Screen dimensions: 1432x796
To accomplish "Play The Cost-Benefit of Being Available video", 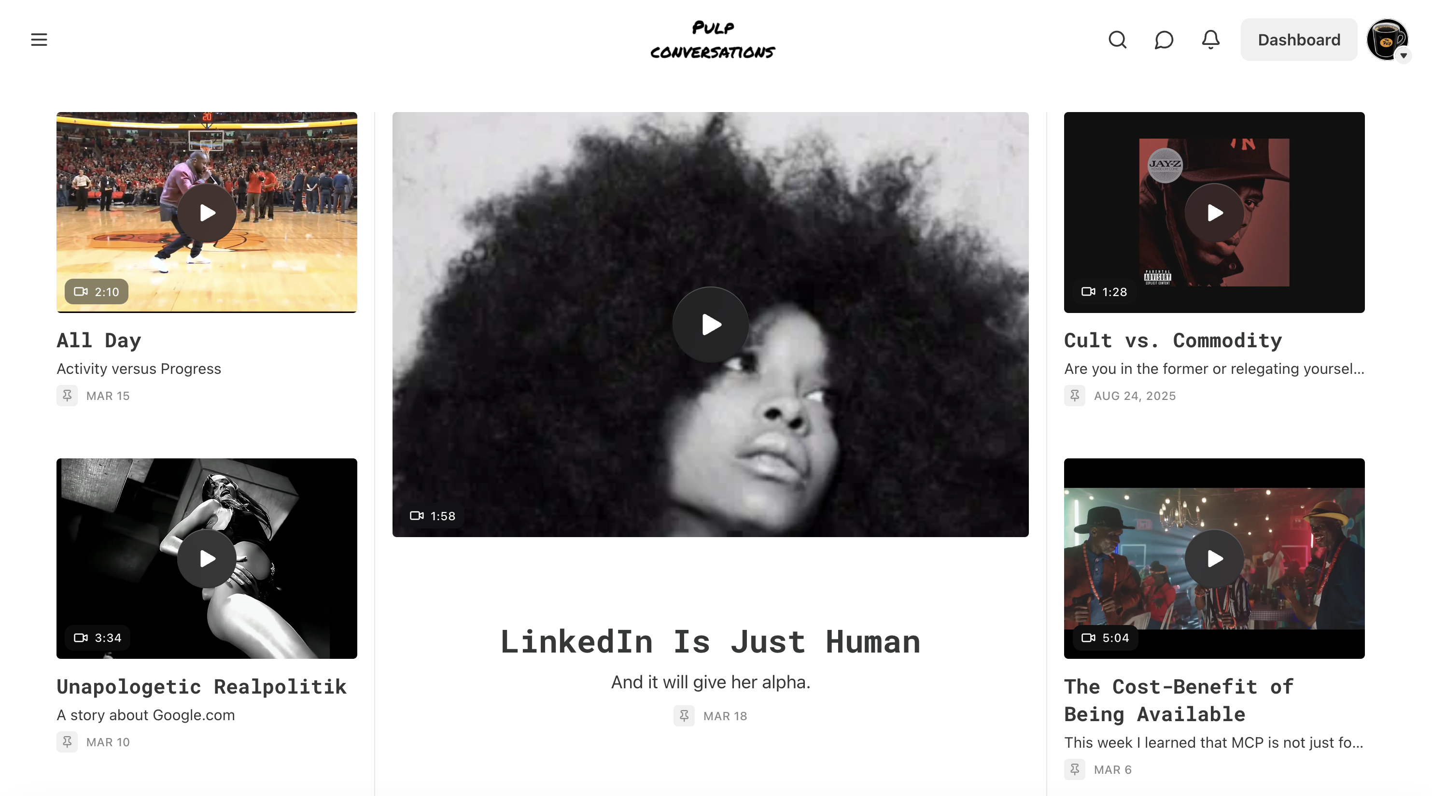I will point(1214,558).
